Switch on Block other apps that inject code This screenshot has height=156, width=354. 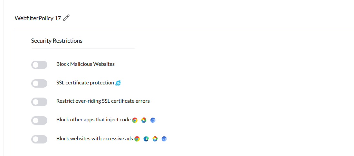point(39,121)
